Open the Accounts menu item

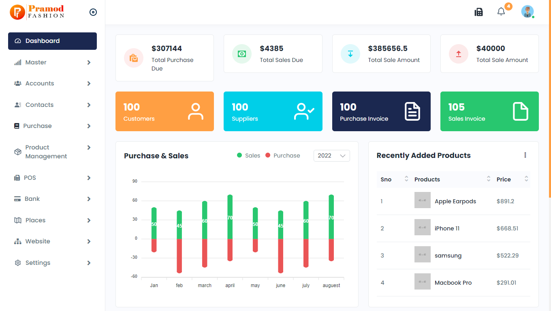(x=52, y=83)
